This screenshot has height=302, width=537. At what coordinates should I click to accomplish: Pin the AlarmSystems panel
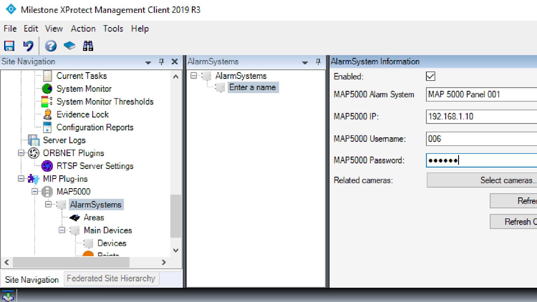[318, 62]
